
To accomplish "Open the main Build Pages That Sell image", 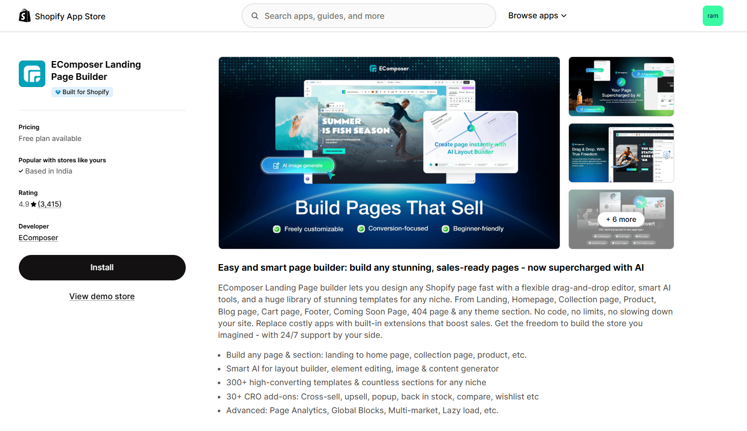I will [389, 153].
